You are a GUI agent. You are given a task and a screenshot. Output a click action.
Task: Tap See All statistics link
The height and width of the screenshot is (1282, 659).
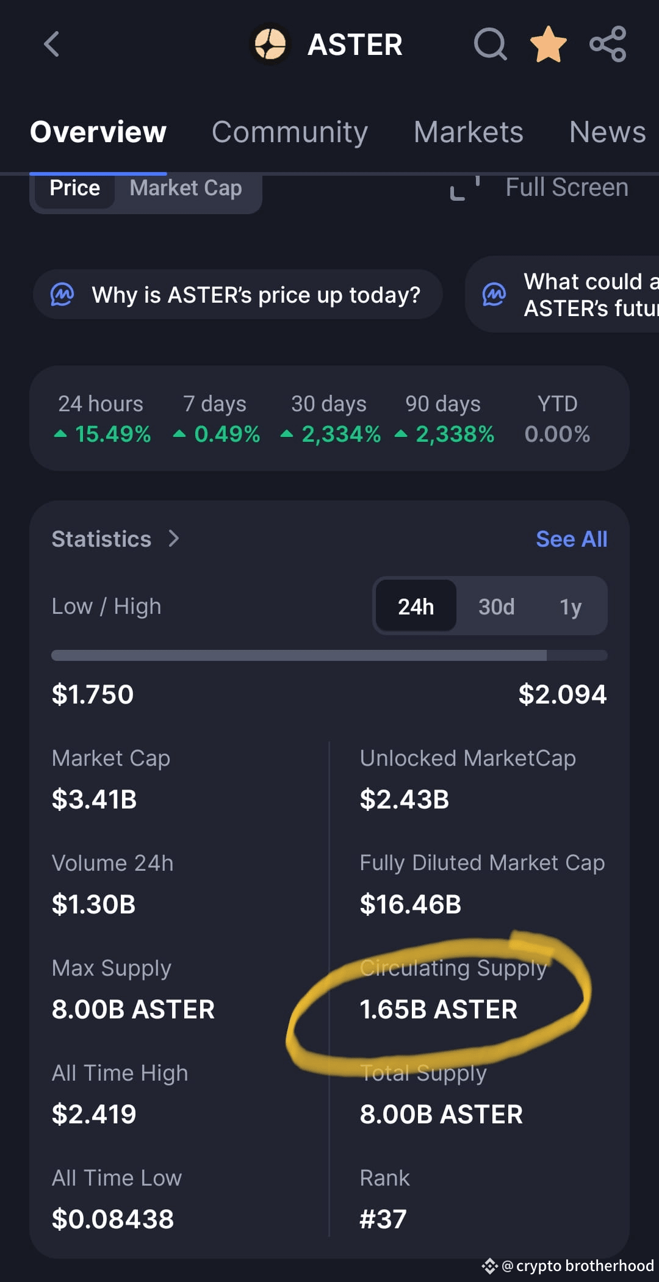pyautogui.click(x=572, y=539)
